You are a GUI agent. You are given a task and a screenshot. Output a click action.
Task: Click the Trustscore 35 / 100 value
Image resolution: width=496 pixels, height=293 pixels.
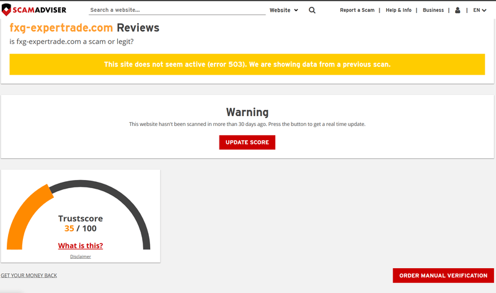pyautogui.click(x=81, y=228)
